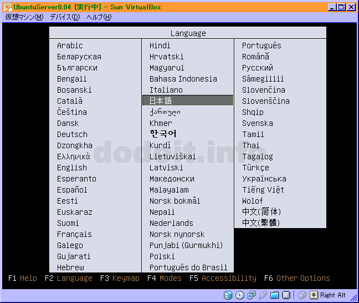Select Norsk nynorsk language
The height and width of the screenshot is (303, 359).
[x=177, y=234]
